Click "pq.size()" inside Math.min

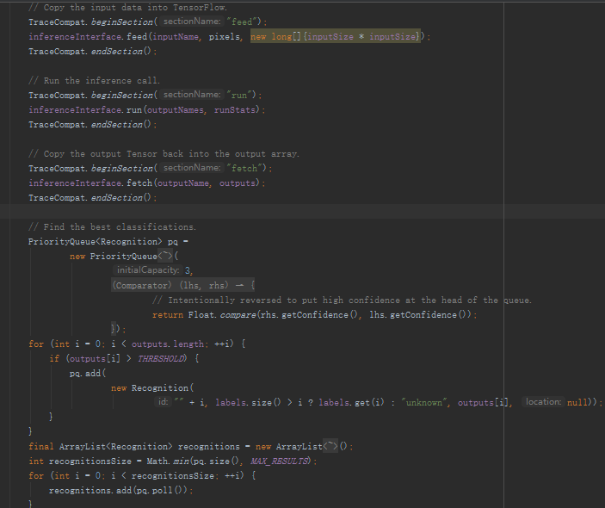pos(215,462)
